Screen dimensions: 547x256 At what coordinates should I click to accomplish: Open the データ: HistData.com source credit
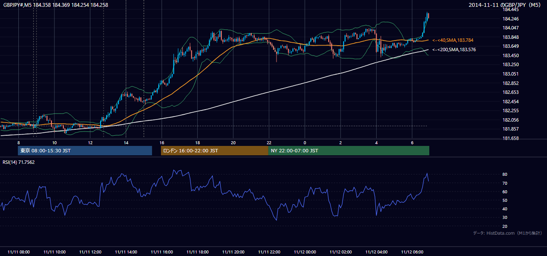pyautogui.click(x=508, y=233)
